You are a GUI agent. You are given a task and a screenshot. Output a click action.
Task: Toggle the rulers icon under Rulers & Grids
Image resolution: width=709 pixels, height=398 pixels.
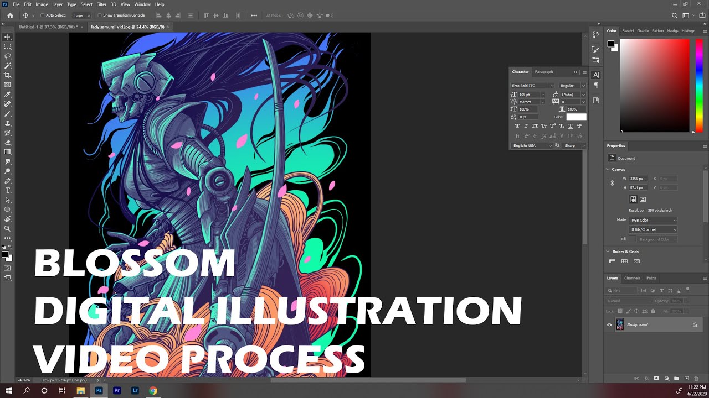tap(612, 261)
